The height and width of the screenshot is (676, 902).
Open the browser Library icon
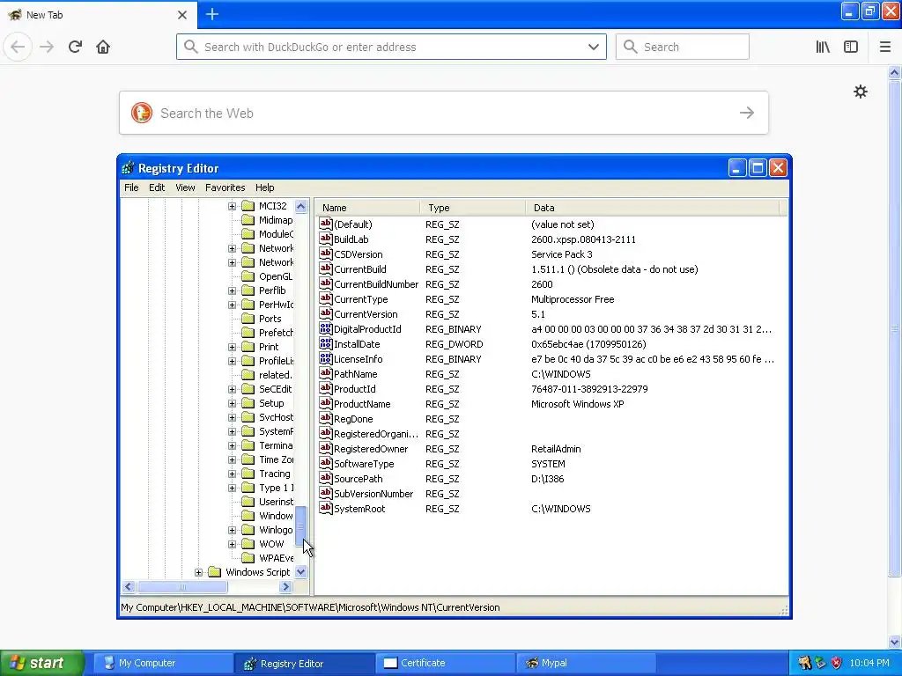coord(823,47)
